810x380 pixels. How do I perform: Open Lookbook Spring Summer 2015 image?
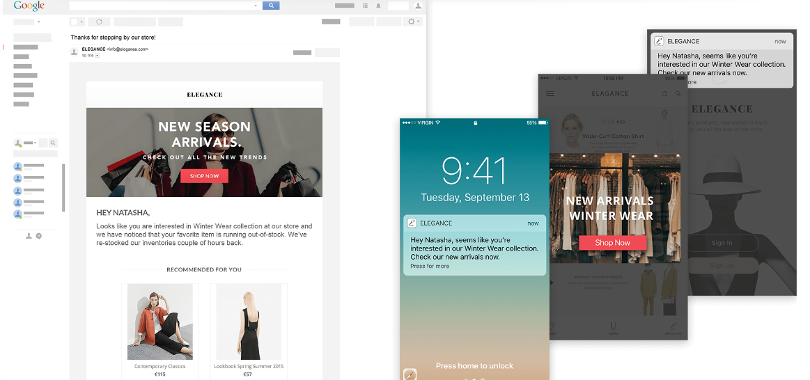pos(249,322)
